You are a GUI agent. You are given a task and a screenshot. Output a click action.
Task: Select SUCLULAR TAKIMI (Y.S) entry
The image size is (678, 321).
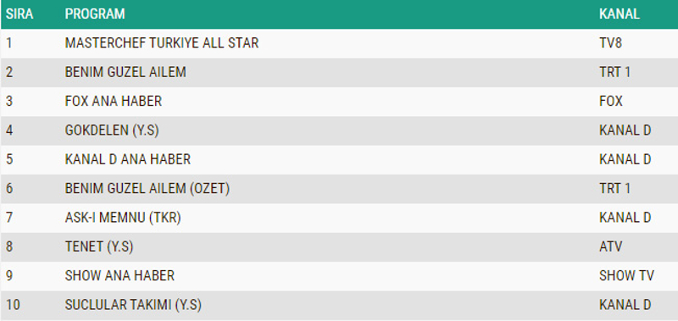coord(133,305)
